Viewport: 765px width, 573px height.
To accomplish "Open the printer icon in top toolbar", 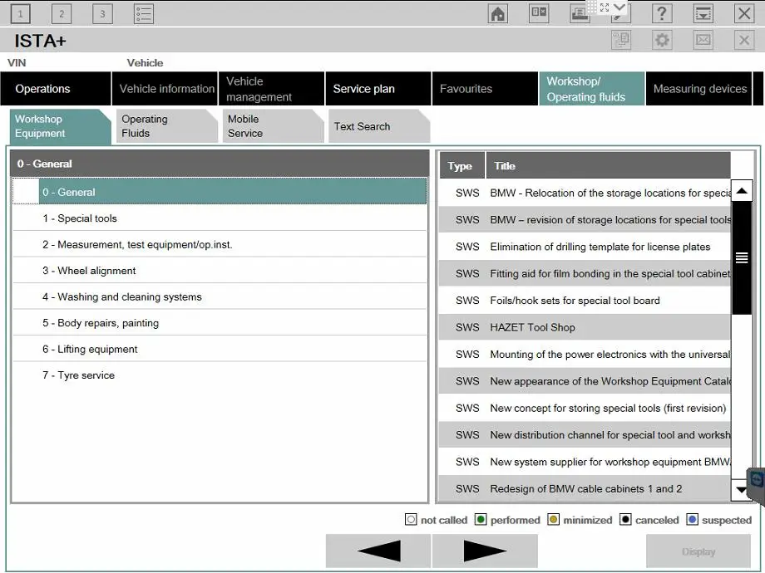I will pos(580,13).
